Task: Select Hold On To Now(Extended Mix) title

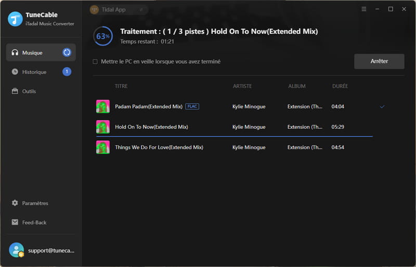Action: click(151, 127)
